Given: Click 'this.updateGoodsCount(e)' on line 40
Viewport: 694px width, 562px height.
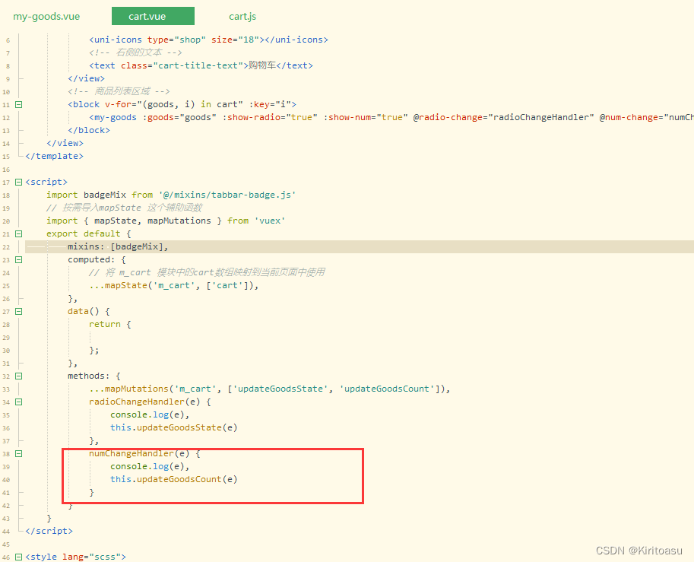Looking at the screenshot, I should (174, 479).
